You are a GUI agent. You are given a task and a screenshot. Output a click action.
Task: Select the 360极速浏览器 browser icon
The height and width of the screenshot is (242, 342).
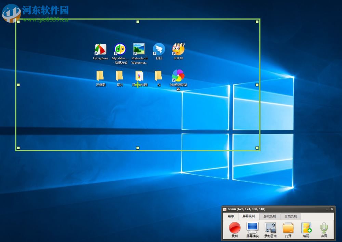point(178,80)
